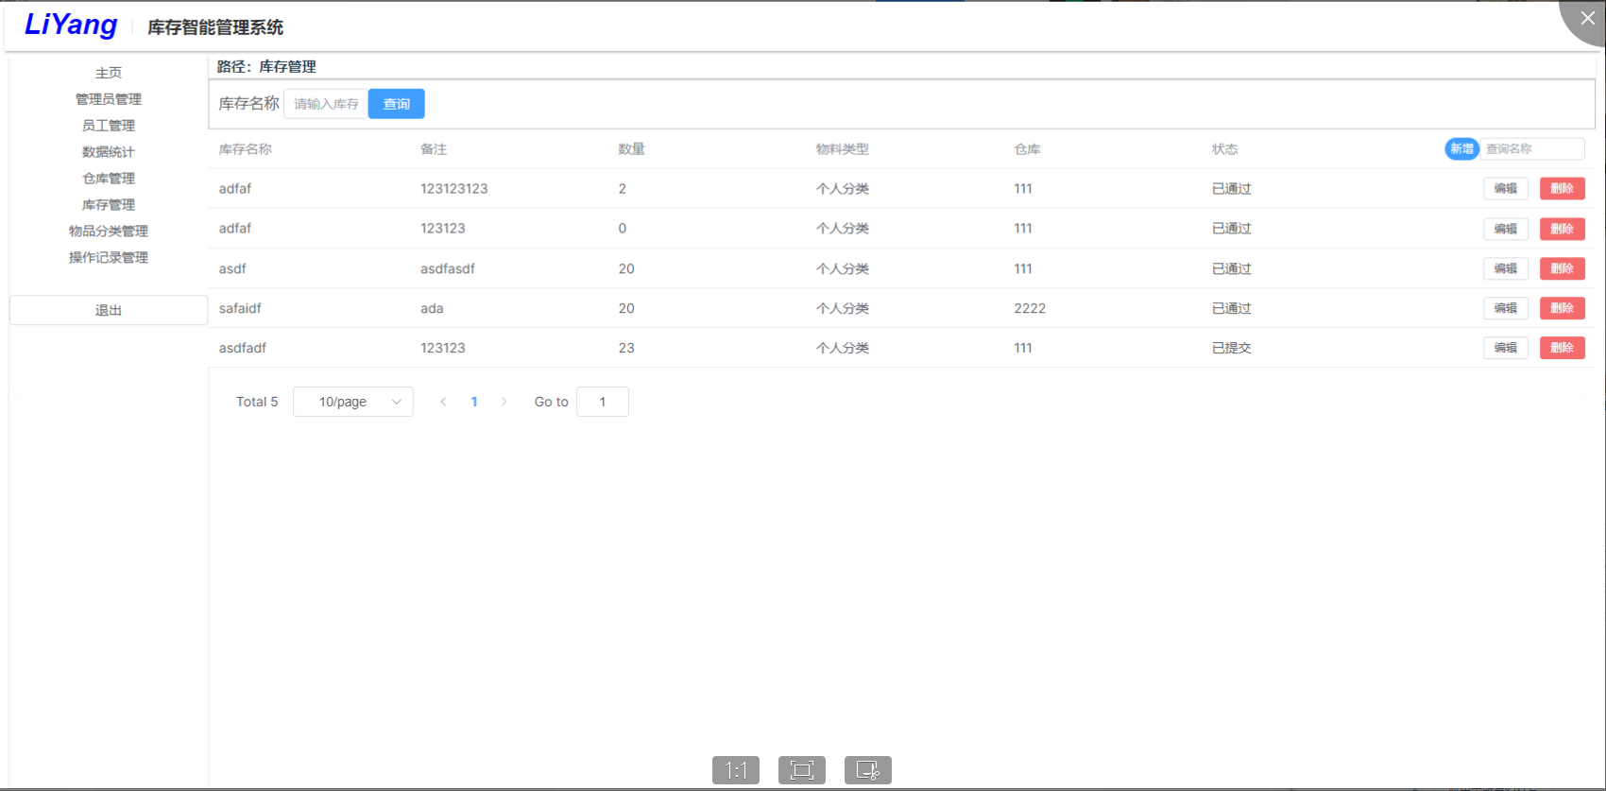Fit image to screen icon
This screenshot has height=791, width=1606.
[802, 770]
